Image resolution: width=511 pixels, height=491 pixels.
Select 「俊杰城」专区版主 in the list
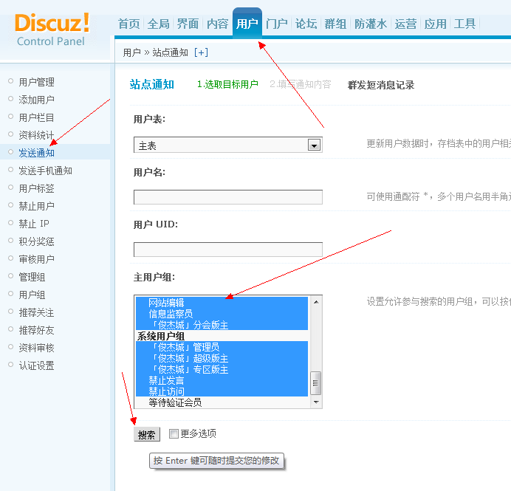point(222,369)
